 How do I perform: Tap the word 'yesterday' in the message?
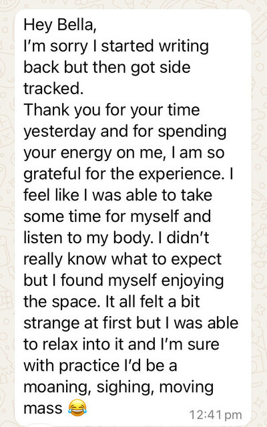[59, 132]
